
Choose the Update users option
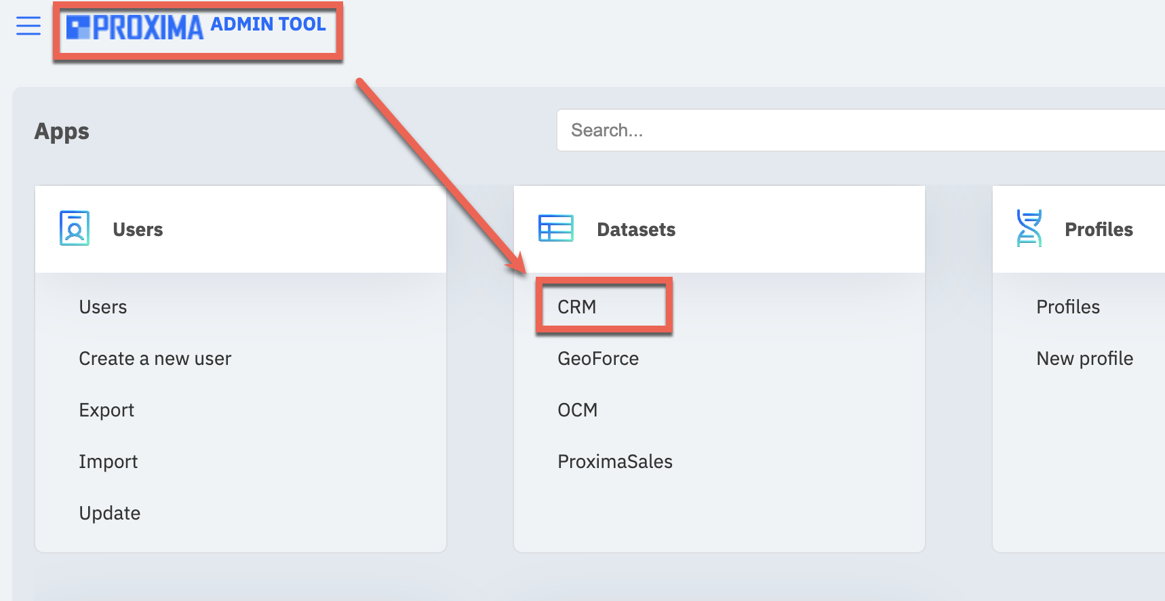[110, 513]
